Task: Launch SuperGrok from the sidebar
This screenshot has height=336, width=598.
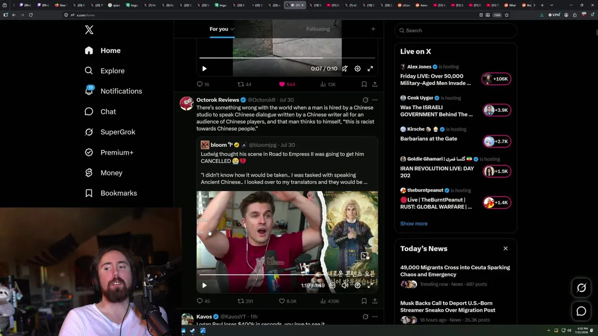Action: [110, 132]
